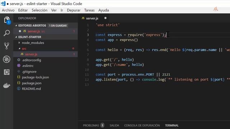Click the ESLint icon beside .eslintrc
Viewport: 230px width, 129px height.
19,66
